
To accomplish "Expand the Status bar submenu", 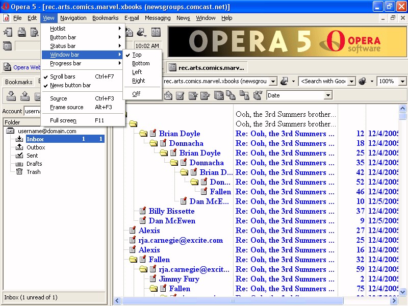I will pyautogui.click(x=83, y=46).
